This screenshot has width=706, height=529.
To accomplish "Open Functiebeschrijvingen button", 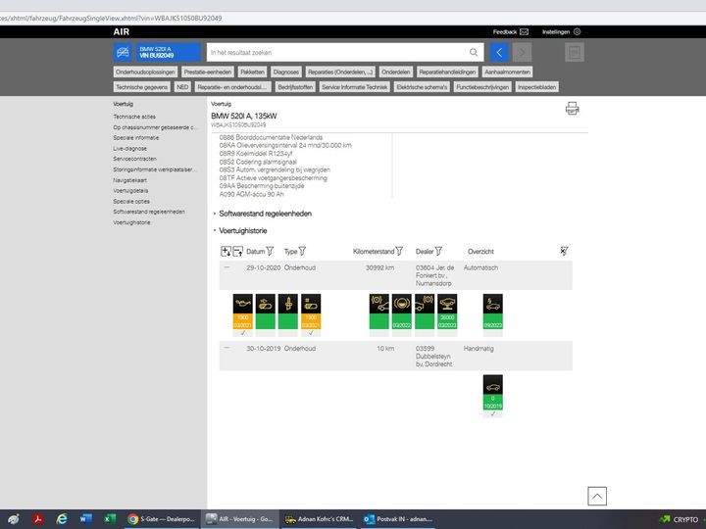I will click(x=482, y=87).
